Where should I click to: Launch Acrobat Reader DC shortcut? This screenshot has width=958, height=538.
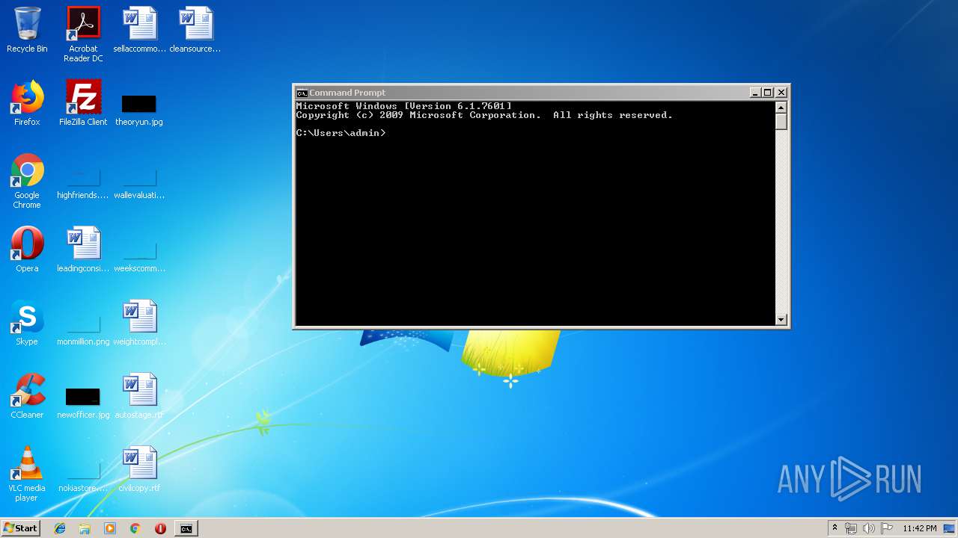point(83,34)
